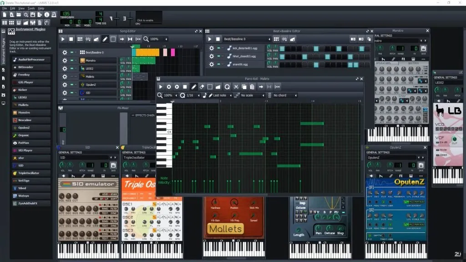The image size is (466, 262).
Task: Select the draw pencil tool in Piano-Roll
Action: (194, 86)
